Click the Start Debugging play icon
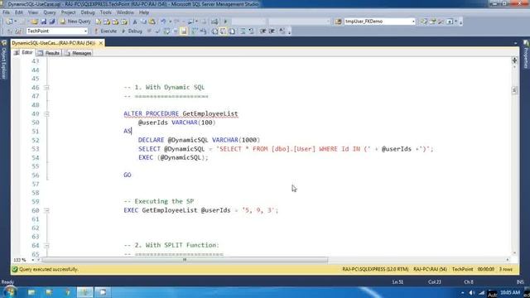This screenshot has width=530, height=298. tap(225, 22)
